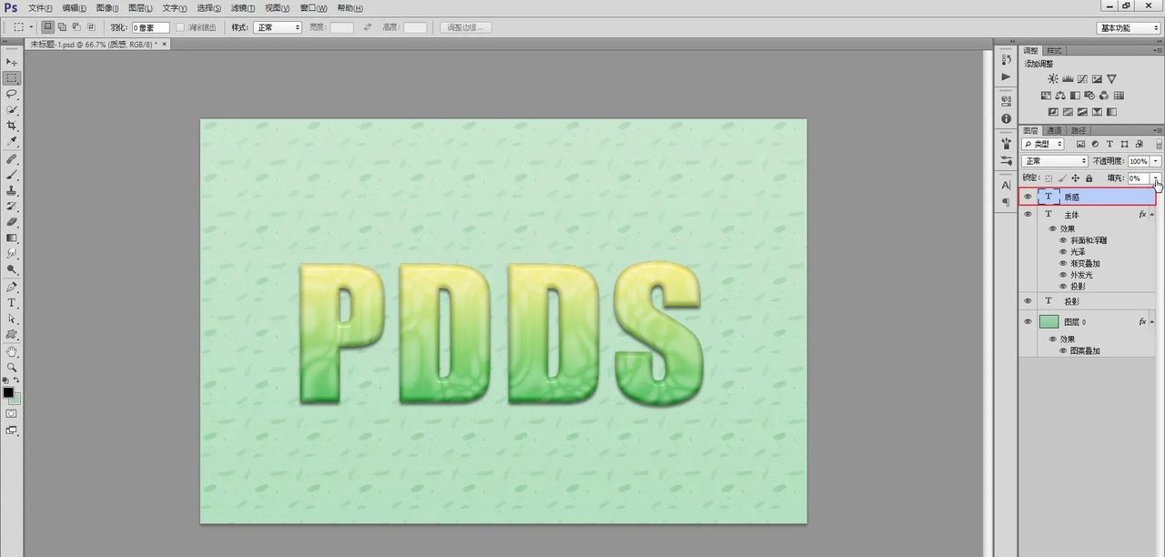Select the Path Selection tool
1165x557 pixels.
[x=12, y=319]
